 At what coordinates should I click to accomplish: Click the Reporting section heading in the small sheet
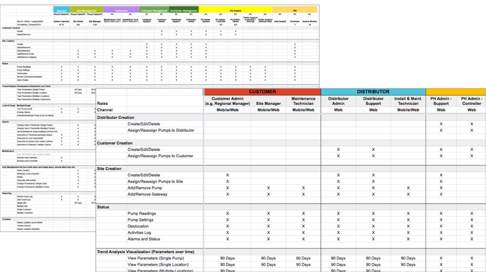(x=7, y=193)
